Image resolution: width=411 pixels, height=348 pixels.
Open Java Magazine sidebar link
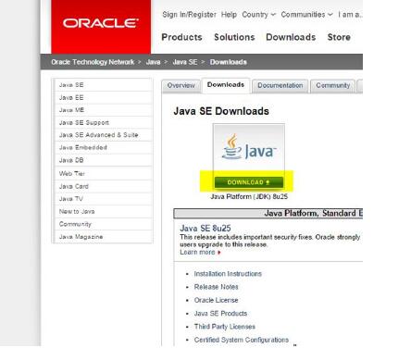103,237
